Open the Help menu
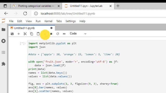166x93 pixels. [82, 21]
